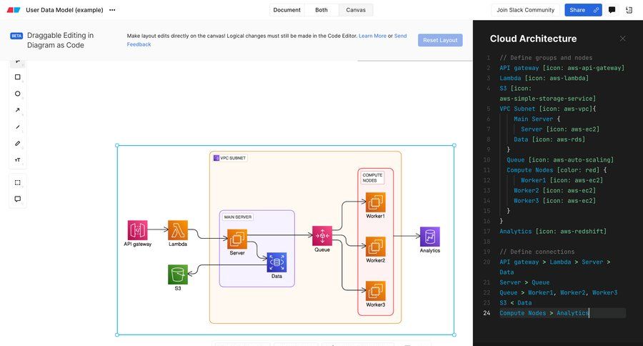643x346 pixels.
Task: Copy share link via chain icon
Action: coord(596,10)
